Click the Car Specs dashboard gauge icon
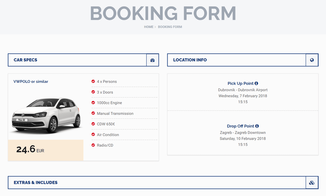The width and height of the screenshot is (326, 196). (x=152, y=60)
